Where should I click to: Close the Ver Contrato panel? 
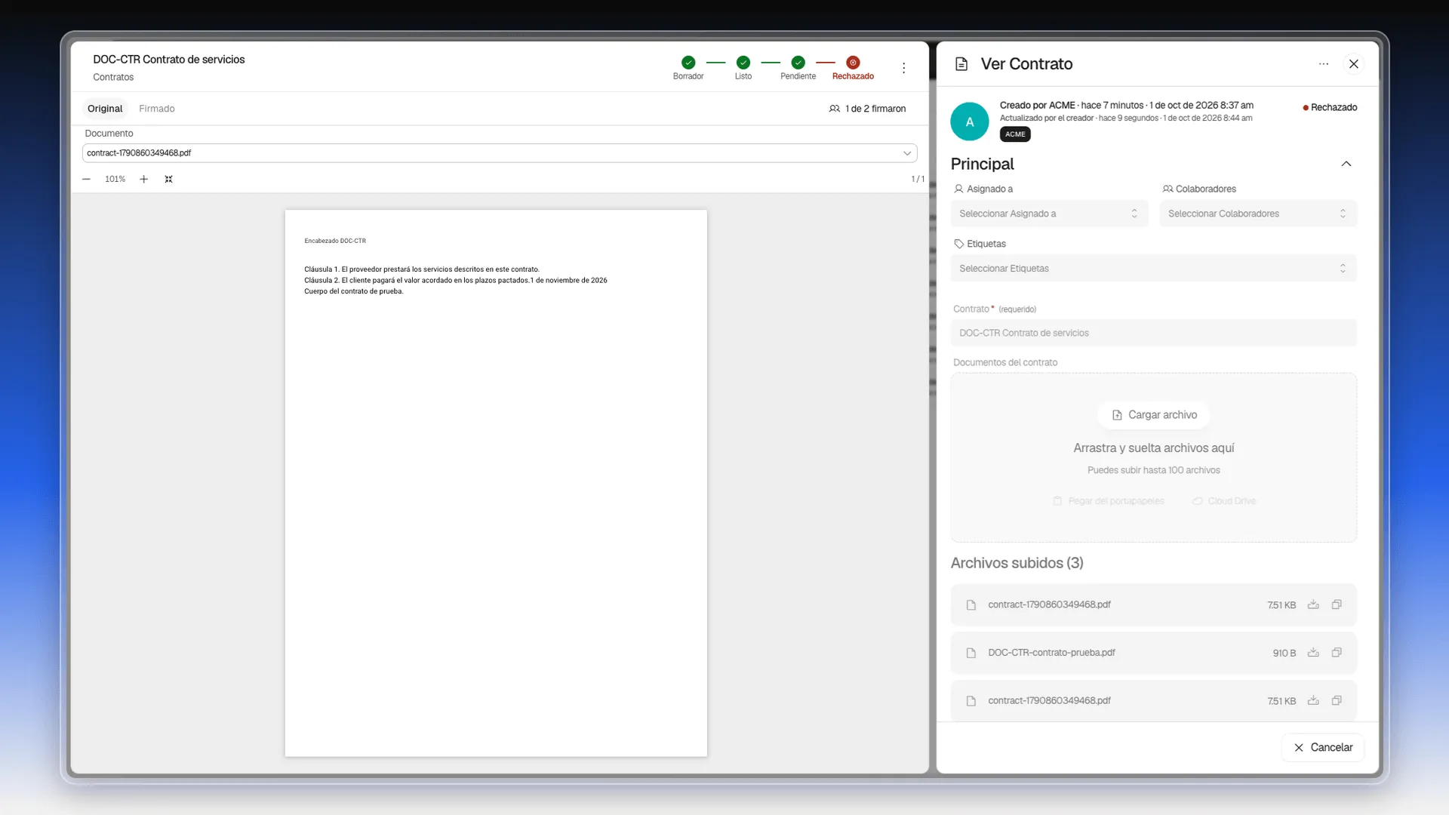1354,64
